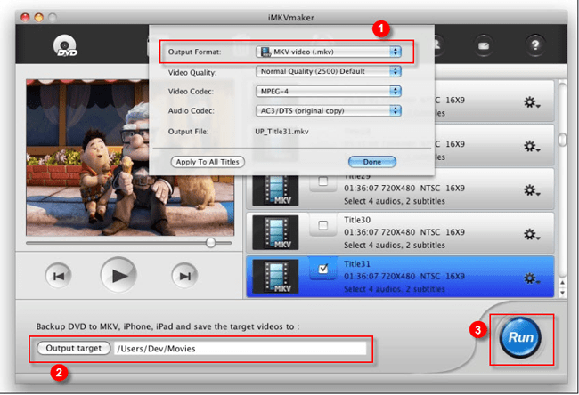Viewport: 579px width, 395px height.
Task: Uncheck the Title31 checkbox
Action: [x=323, y=269]
